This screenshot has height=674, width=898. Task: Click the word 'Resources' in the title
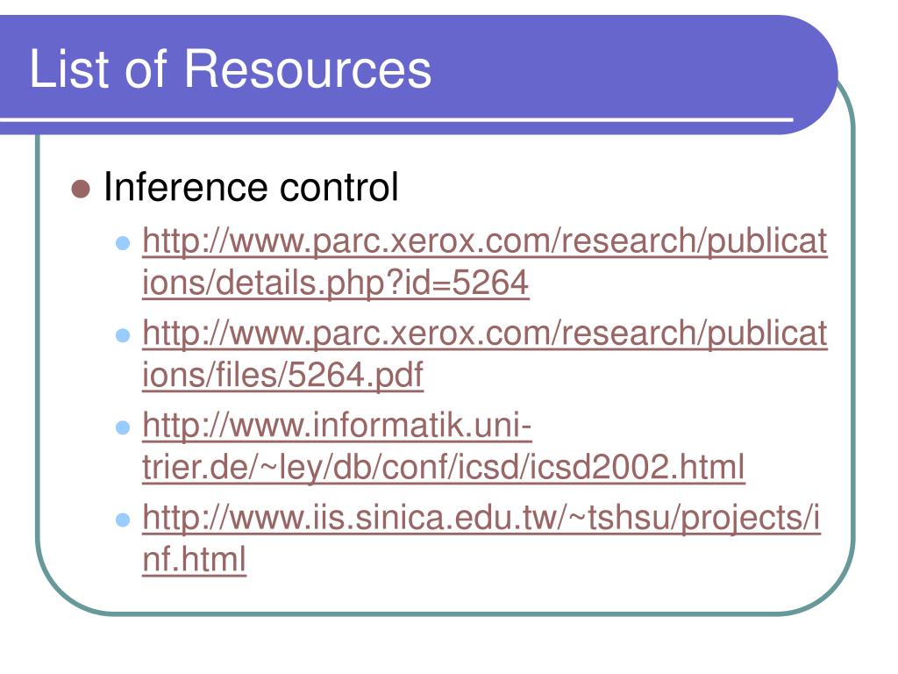pyautogui.click(x=308, y=68)
